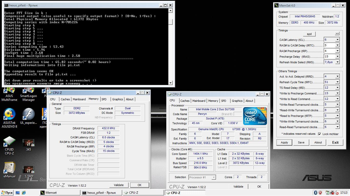Click taskbar clock showing 17:13

[x=344, y=193]
